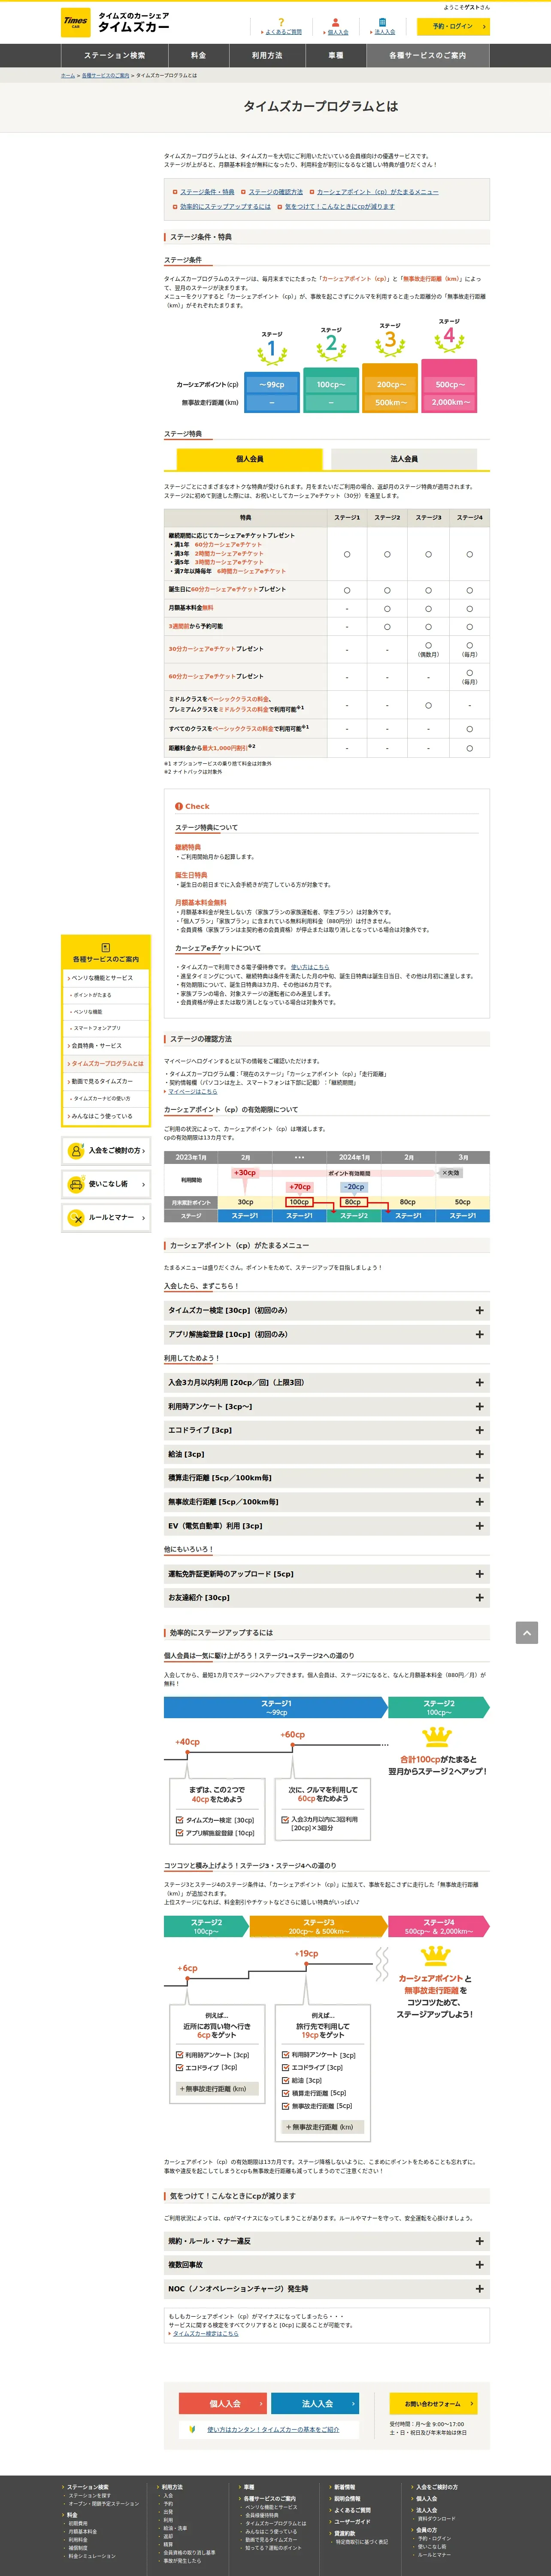Click the X icon beside ルールとマナー

coord(76,1218)
